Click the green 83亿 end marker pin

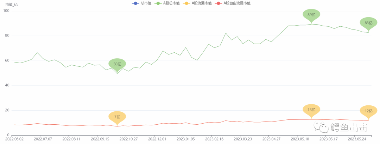tap(368, 23)
